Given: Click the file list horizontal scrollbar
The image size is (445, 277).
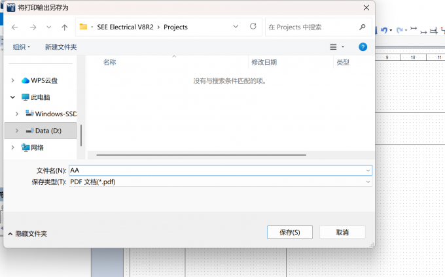Looking at the screenshot, I should pyautogui.click(x=201, y=155).
